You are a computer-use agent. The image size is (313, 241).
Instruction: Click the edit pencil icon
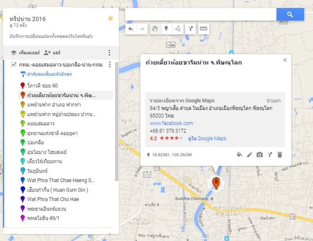coord(249,155)
